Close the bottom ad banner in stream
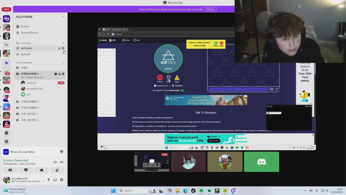 tap(313, 135)
